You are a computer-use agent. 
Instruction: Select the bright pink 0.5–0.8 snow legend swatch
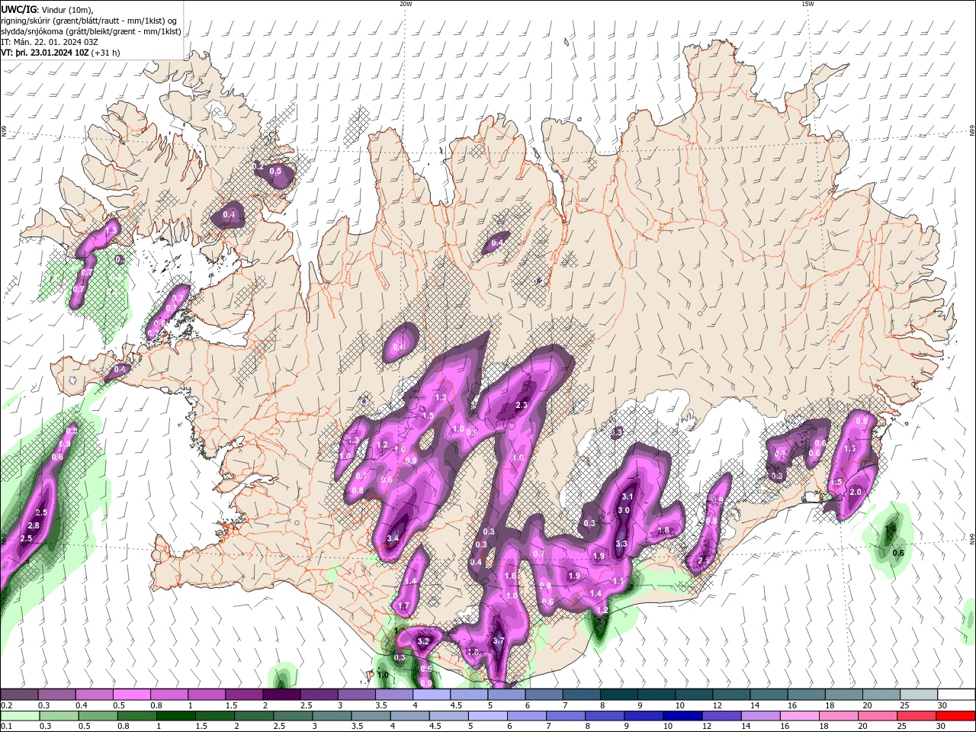point(131,695)
